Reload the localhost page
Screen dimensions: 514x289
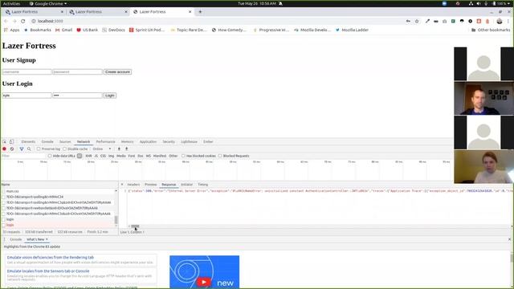click(x=23, y=21)
